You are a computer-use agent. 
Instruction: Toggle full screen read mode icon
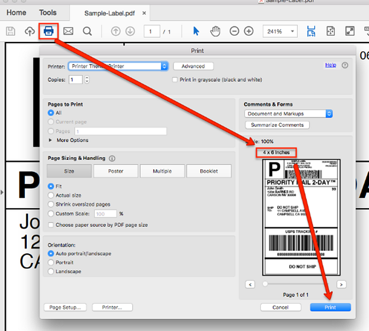coord(349,31)
